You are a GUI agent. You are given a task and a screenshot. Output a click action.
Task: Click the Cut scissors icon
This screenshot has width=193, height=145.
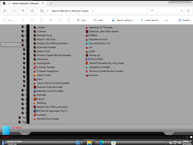pyautogui.click(x=23, y=20)
